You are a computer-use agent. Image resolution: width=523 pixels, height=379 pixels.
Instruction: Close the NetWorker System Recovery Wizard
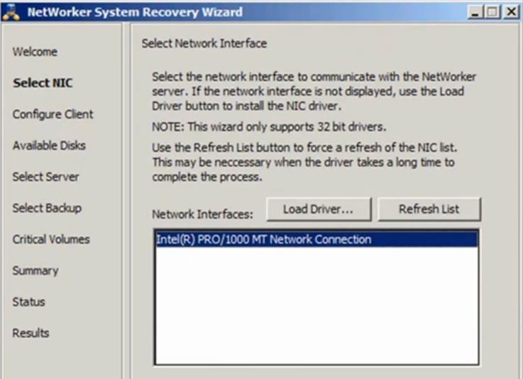coord(511,12)
